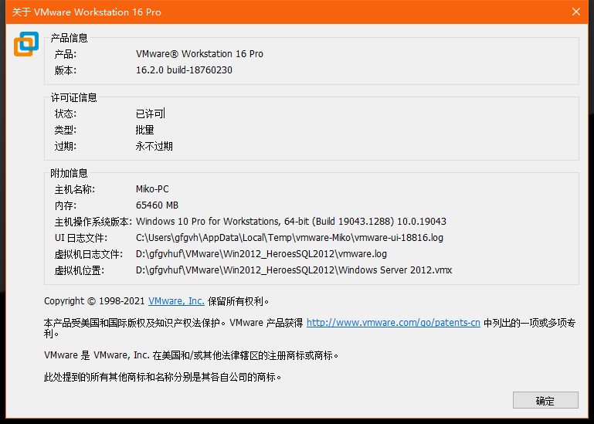The height and width of the screenshot is (424, 594).
Task: Click the 许可证信息 group header
Action: (x=74, y=97)
